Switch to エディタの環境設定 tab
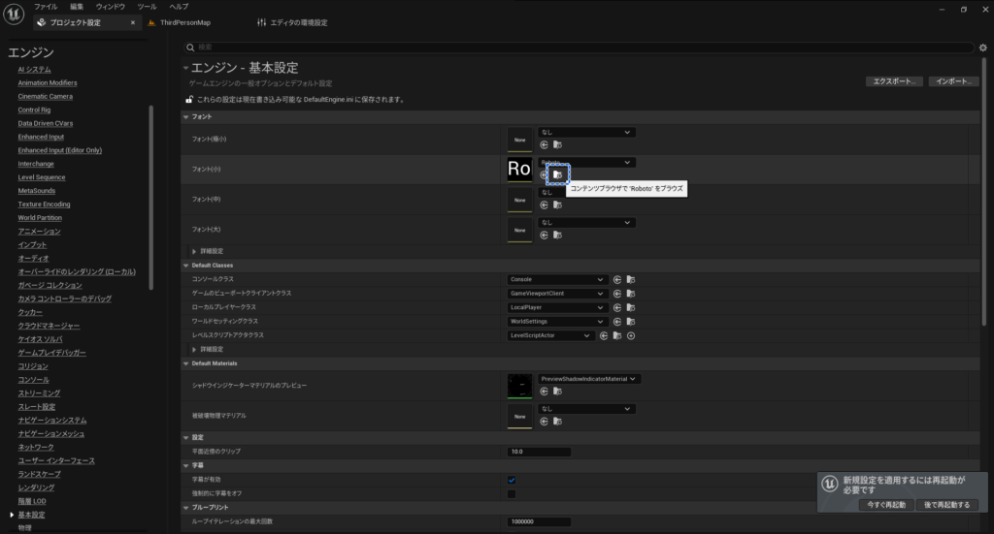 pos(293,23)
